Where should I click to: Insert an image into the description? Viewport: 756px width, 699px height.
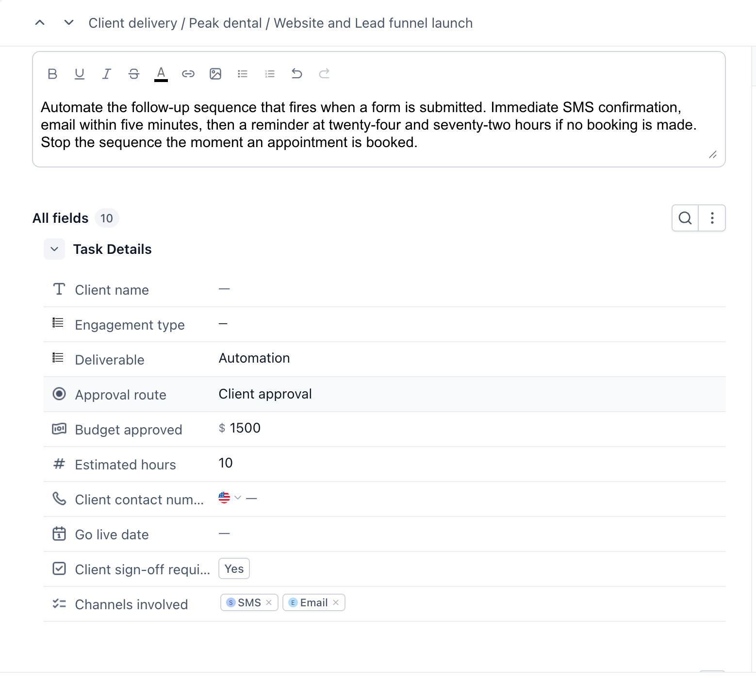click(215, 74)
